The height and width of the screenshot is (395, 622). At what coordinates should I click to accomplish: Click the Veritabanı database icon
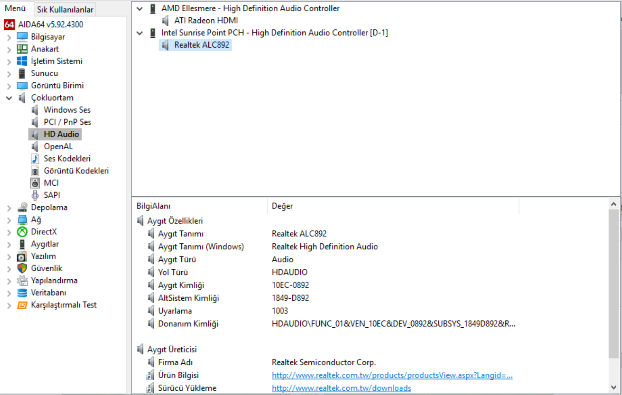tap(22, 293)
